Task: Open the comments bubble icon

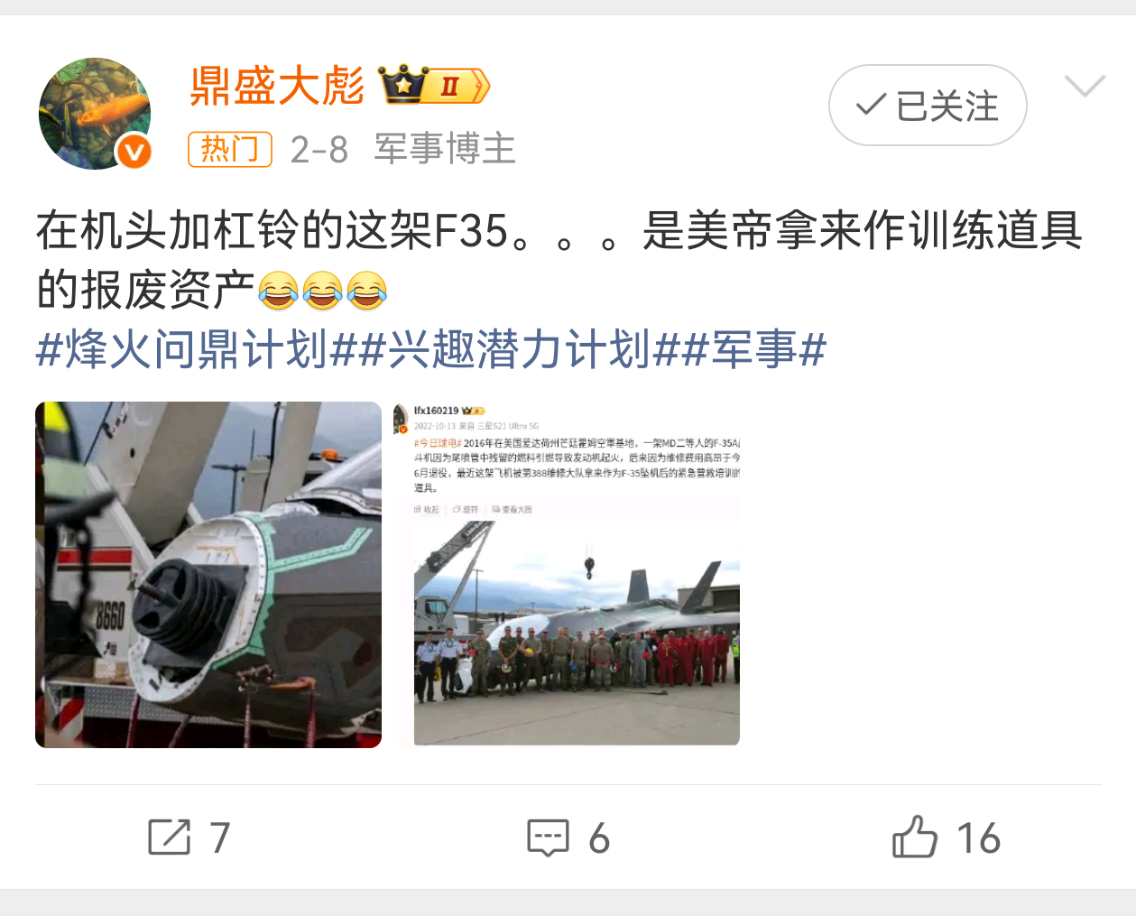Action: pos(549,837)
